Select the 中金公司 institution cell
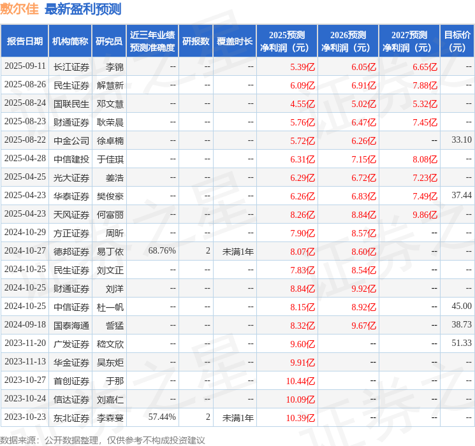Screen dimensions: 475x446 coord(71,141)
